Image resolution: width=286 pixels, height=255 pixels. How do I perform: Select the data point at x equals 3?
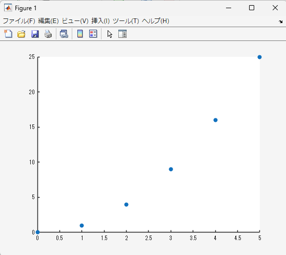point(171,169)
